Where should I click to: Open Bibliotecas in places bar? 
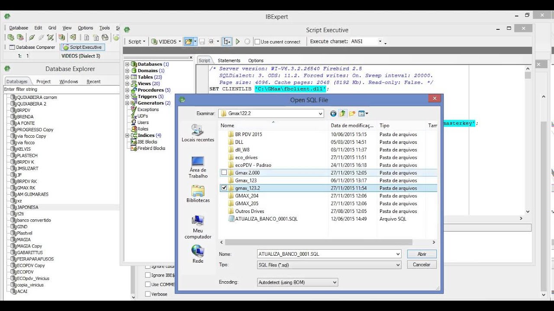198,194
